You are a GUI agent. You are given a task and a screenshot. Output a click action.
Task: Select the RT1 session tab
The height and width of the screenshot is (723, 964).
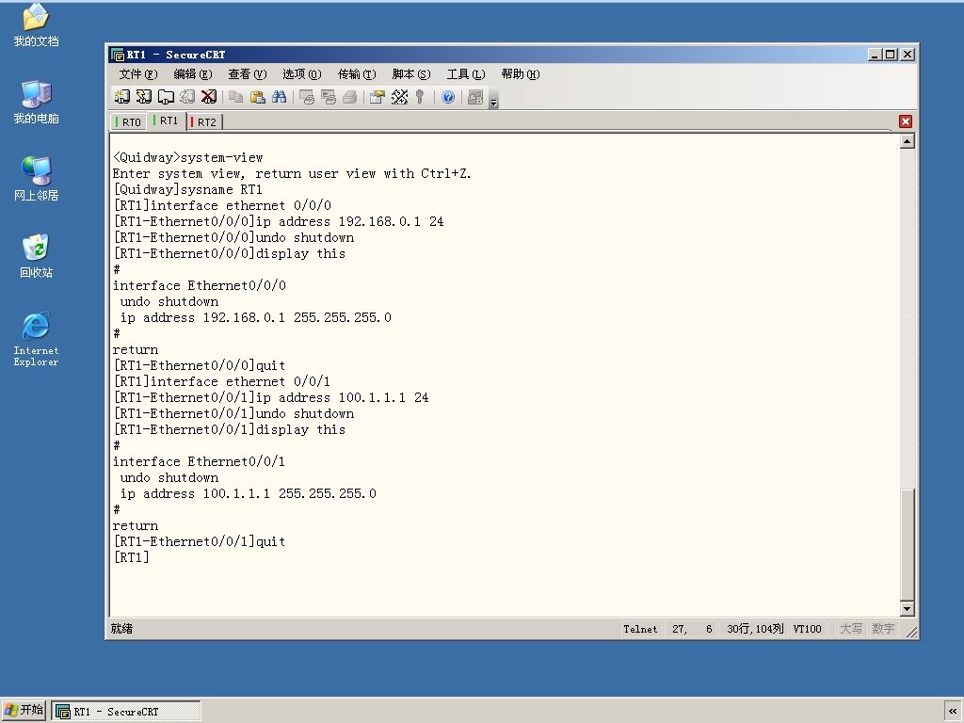168,121
